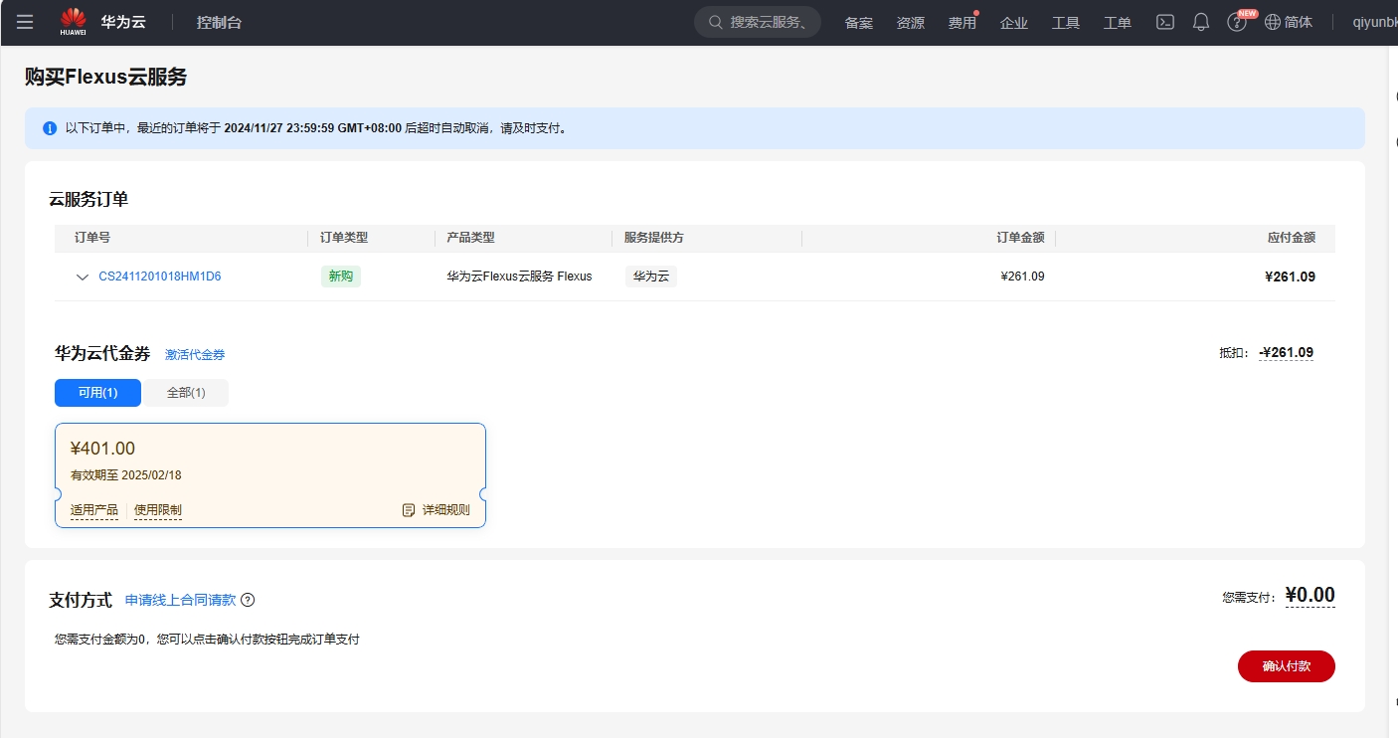
Task: Open the hamburger navigation menu
Action: [25, 22]
